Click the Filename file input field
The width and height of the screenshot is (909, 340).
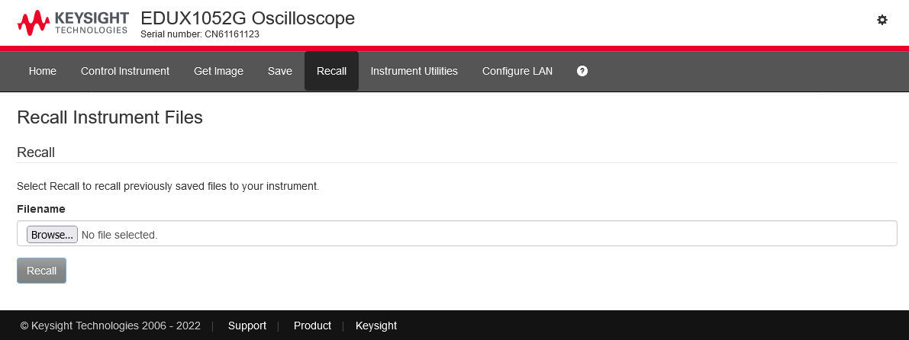457,233
